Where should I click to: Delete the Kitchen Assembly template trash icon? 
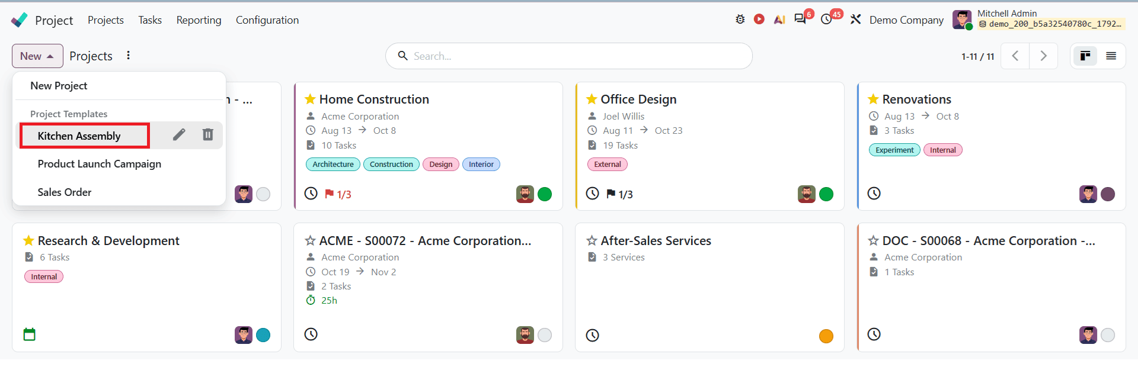click(208, 135)
